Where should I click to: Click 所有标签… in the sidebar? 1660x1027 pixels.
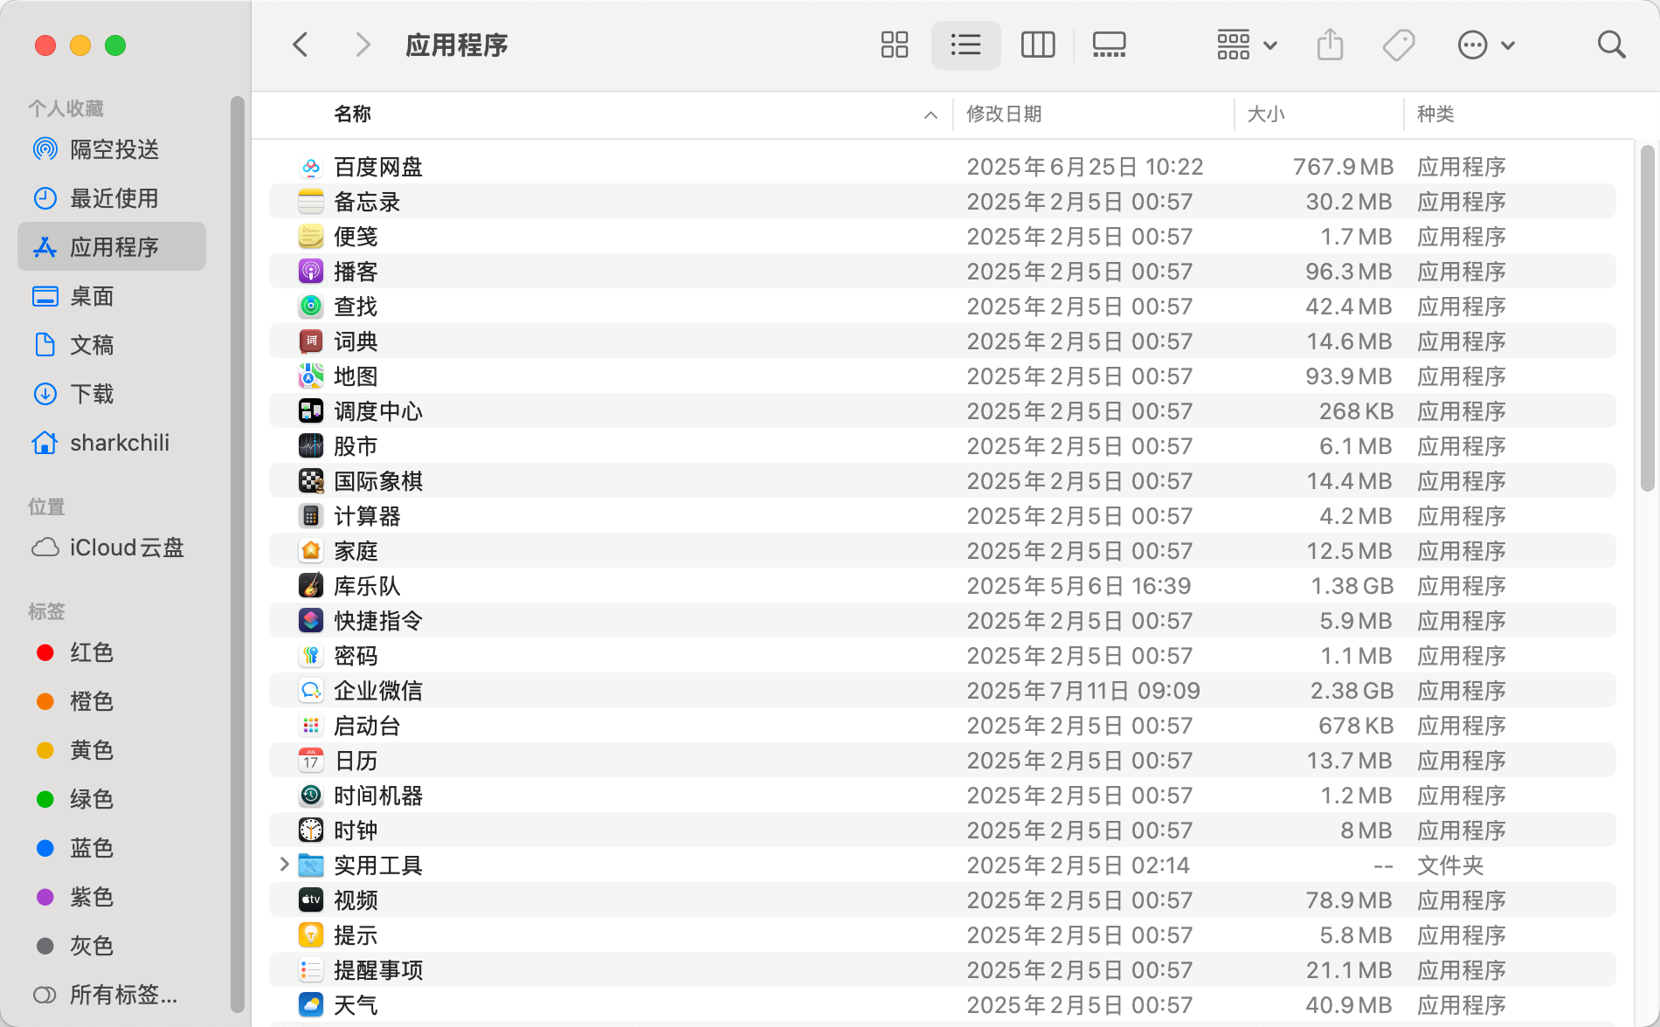122,995
